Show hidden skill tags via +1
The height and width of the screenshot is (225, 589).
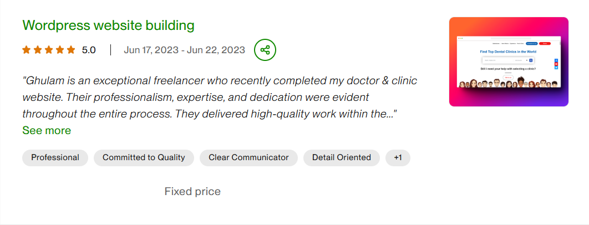[x=398, y=157]
